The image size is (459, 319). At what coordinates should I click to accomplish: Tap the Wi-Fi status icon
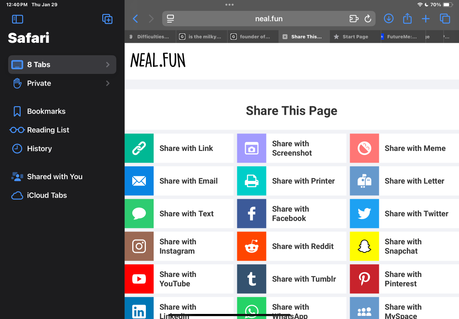420,5
